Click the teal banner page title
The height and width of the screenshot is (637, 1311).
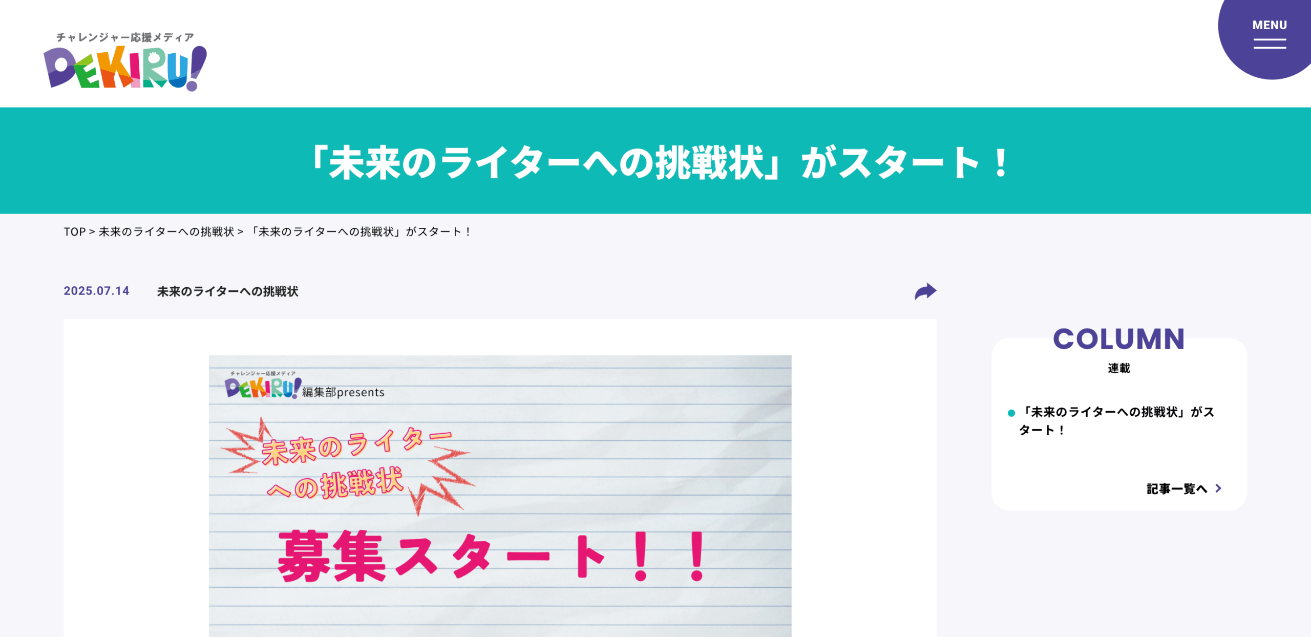click(659, 163)
